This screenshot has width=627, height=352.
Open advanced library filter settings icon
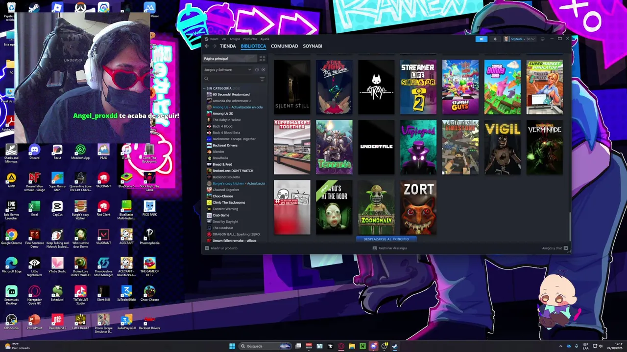[262, 79]
